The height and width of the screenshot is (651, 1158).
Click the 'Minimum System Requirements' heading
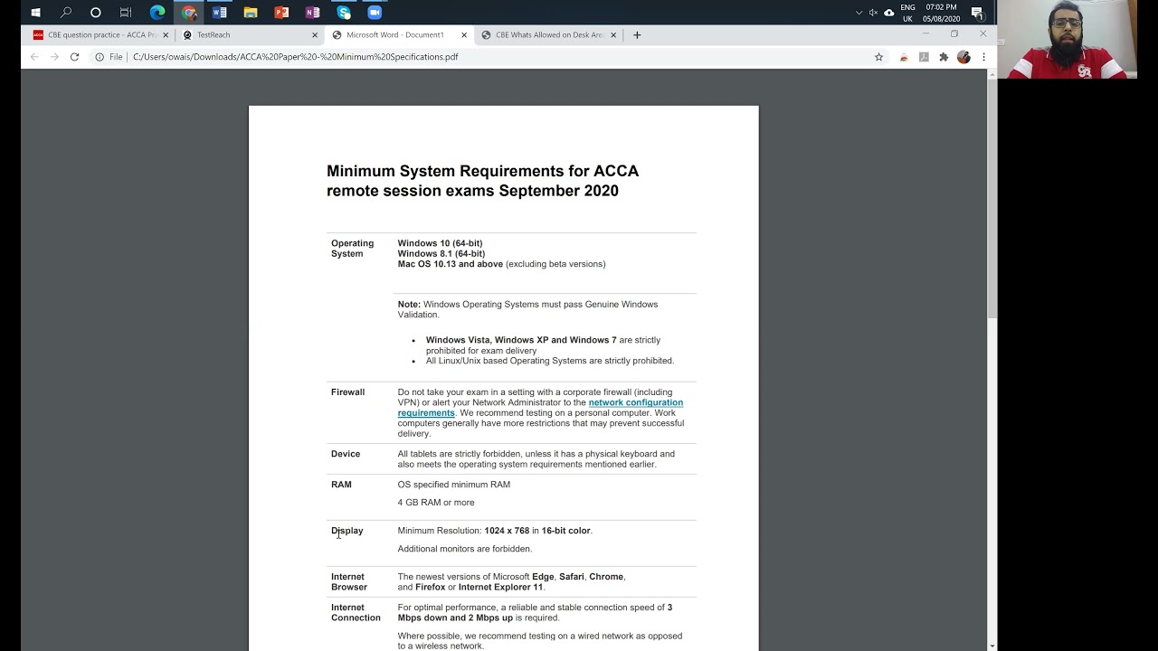(482, 181)
